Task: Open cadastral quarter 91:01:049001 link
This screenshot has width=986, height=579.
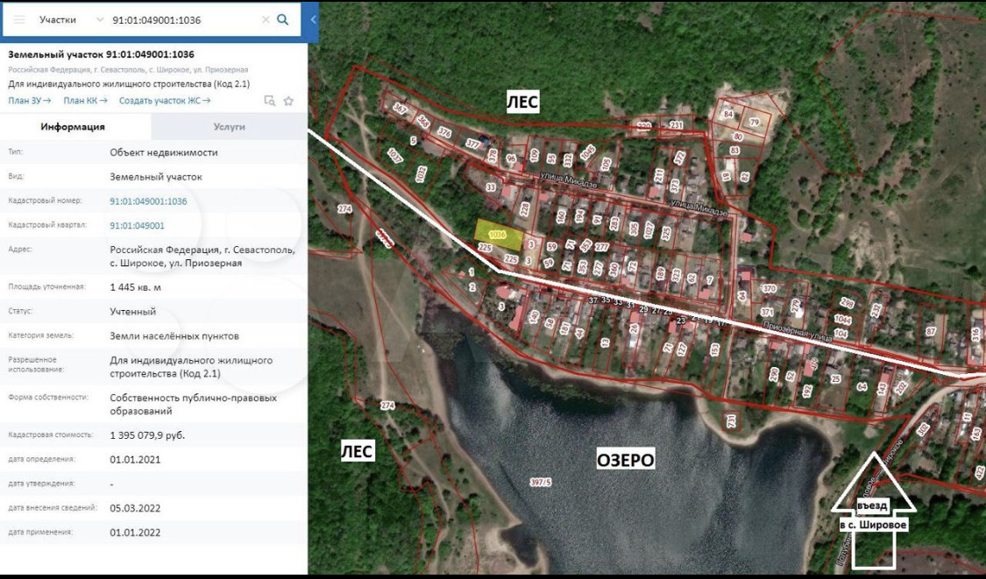Action: (137, 226)
